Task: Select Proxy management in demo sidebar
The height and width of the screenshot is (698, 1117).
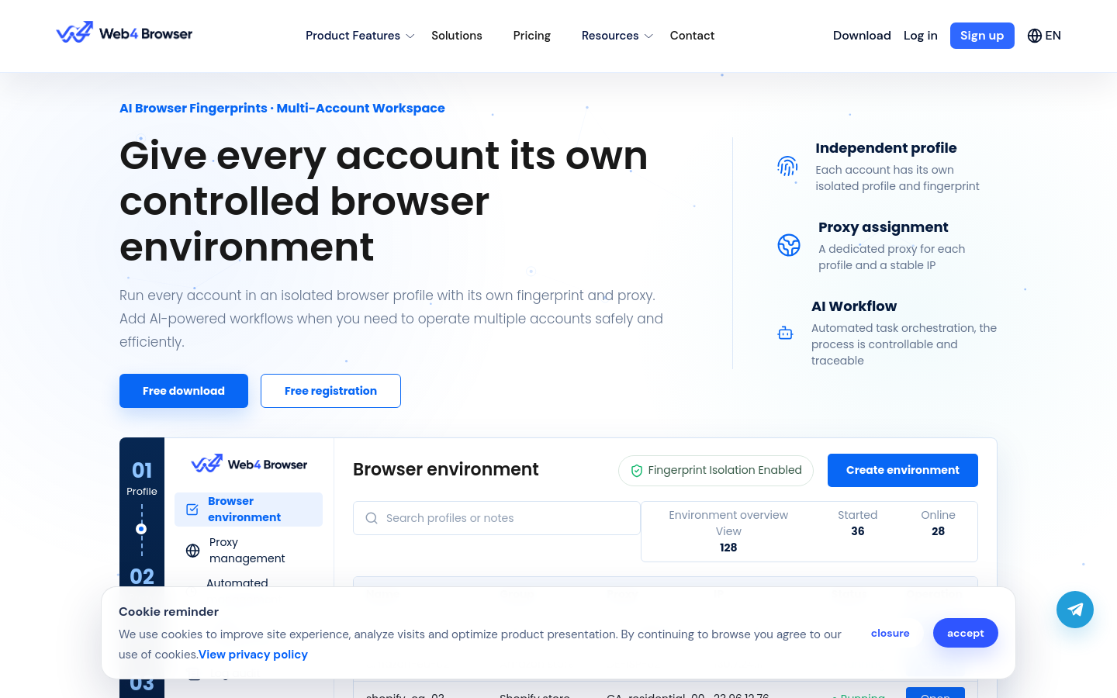Action: coord(248,551)
